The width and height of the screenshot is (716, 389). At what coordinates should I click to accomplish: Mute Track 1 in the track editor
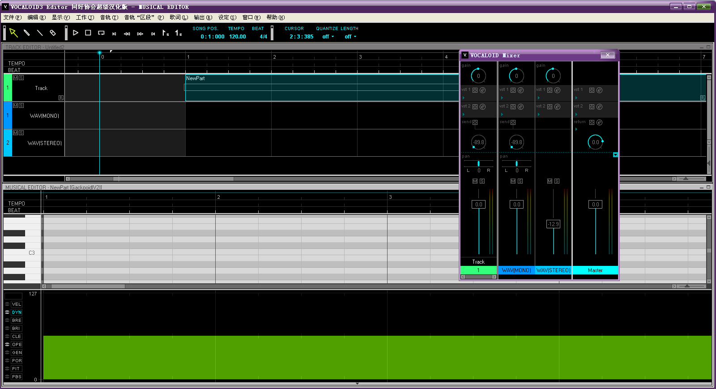click(x=16, y=78)
